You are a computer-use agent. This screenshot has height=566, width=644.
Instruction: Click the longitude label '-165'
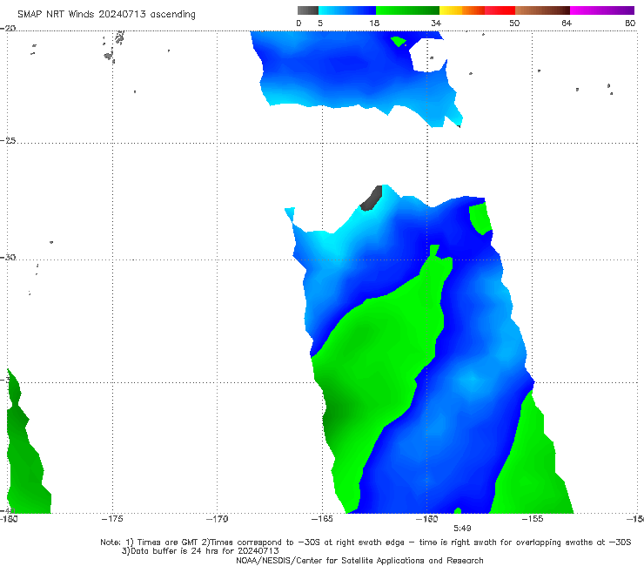click(x=322, y=519)
